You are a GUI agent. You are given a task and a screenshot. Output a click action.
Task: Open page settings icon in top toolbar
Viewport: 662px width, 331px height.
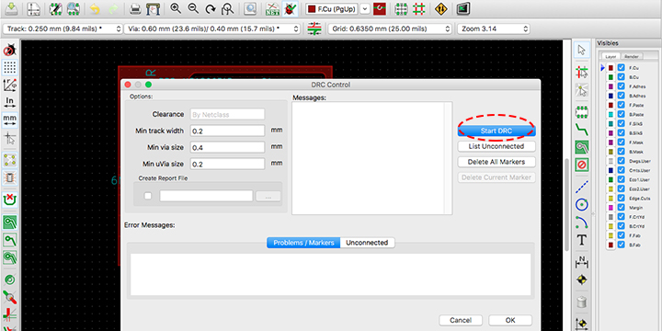pyautogui.click(x=33, y=8)
